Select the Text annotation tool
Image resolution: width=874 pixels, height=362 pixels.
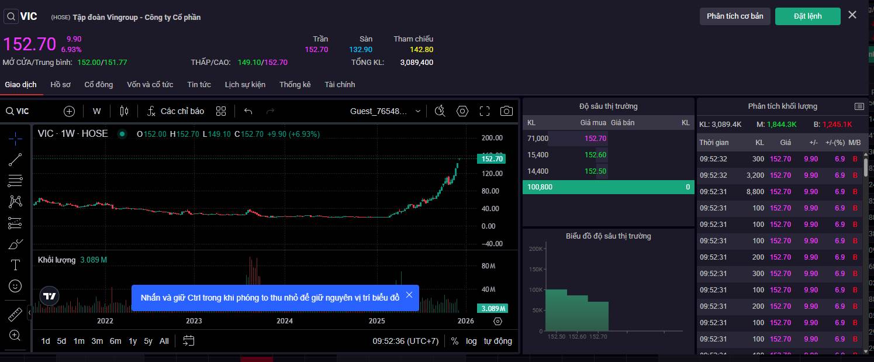click(x=16, y=264)
